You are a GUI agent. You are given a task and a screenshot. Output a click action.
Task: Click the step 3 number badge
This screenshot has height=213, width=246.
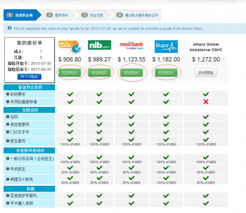(x=84, y=15)
